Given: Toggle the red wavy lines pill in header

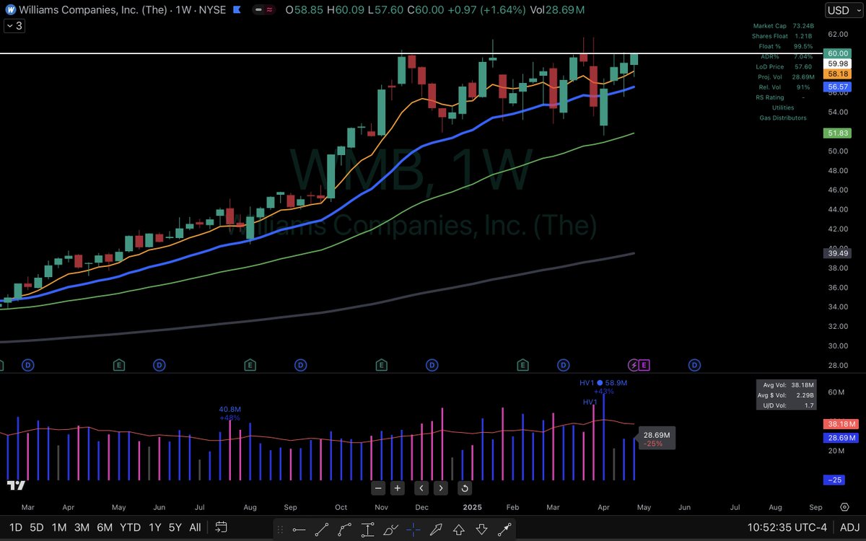Looking at the screenshot, I should [268, 10].
